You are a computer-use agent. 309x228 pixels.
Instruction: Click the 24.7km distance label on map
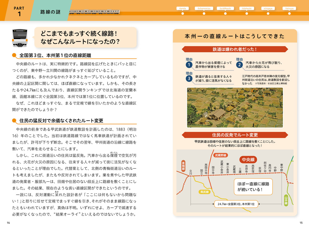pos(236,204)
